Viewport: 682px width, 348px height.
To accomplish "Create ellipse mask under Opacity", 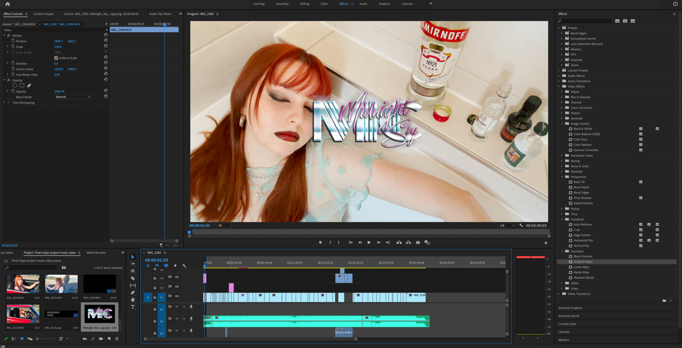I will click(15, 86).
